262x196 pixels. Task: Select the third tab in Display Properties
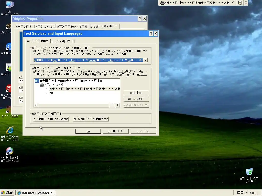click(x=72, y=27)
